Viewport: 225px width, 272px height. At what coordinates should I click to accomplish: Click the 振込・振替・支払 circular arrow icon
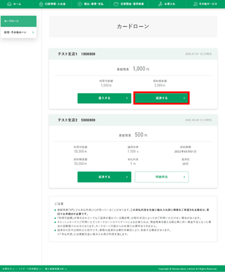(80, 4)
